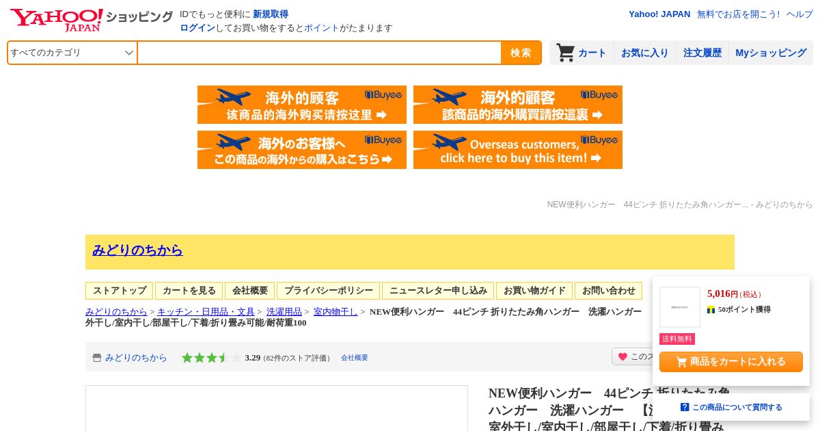The width and height of the screenshot is (820, 431).
Task: Click 商品をカートに入れる button
Action: point(731,362)
